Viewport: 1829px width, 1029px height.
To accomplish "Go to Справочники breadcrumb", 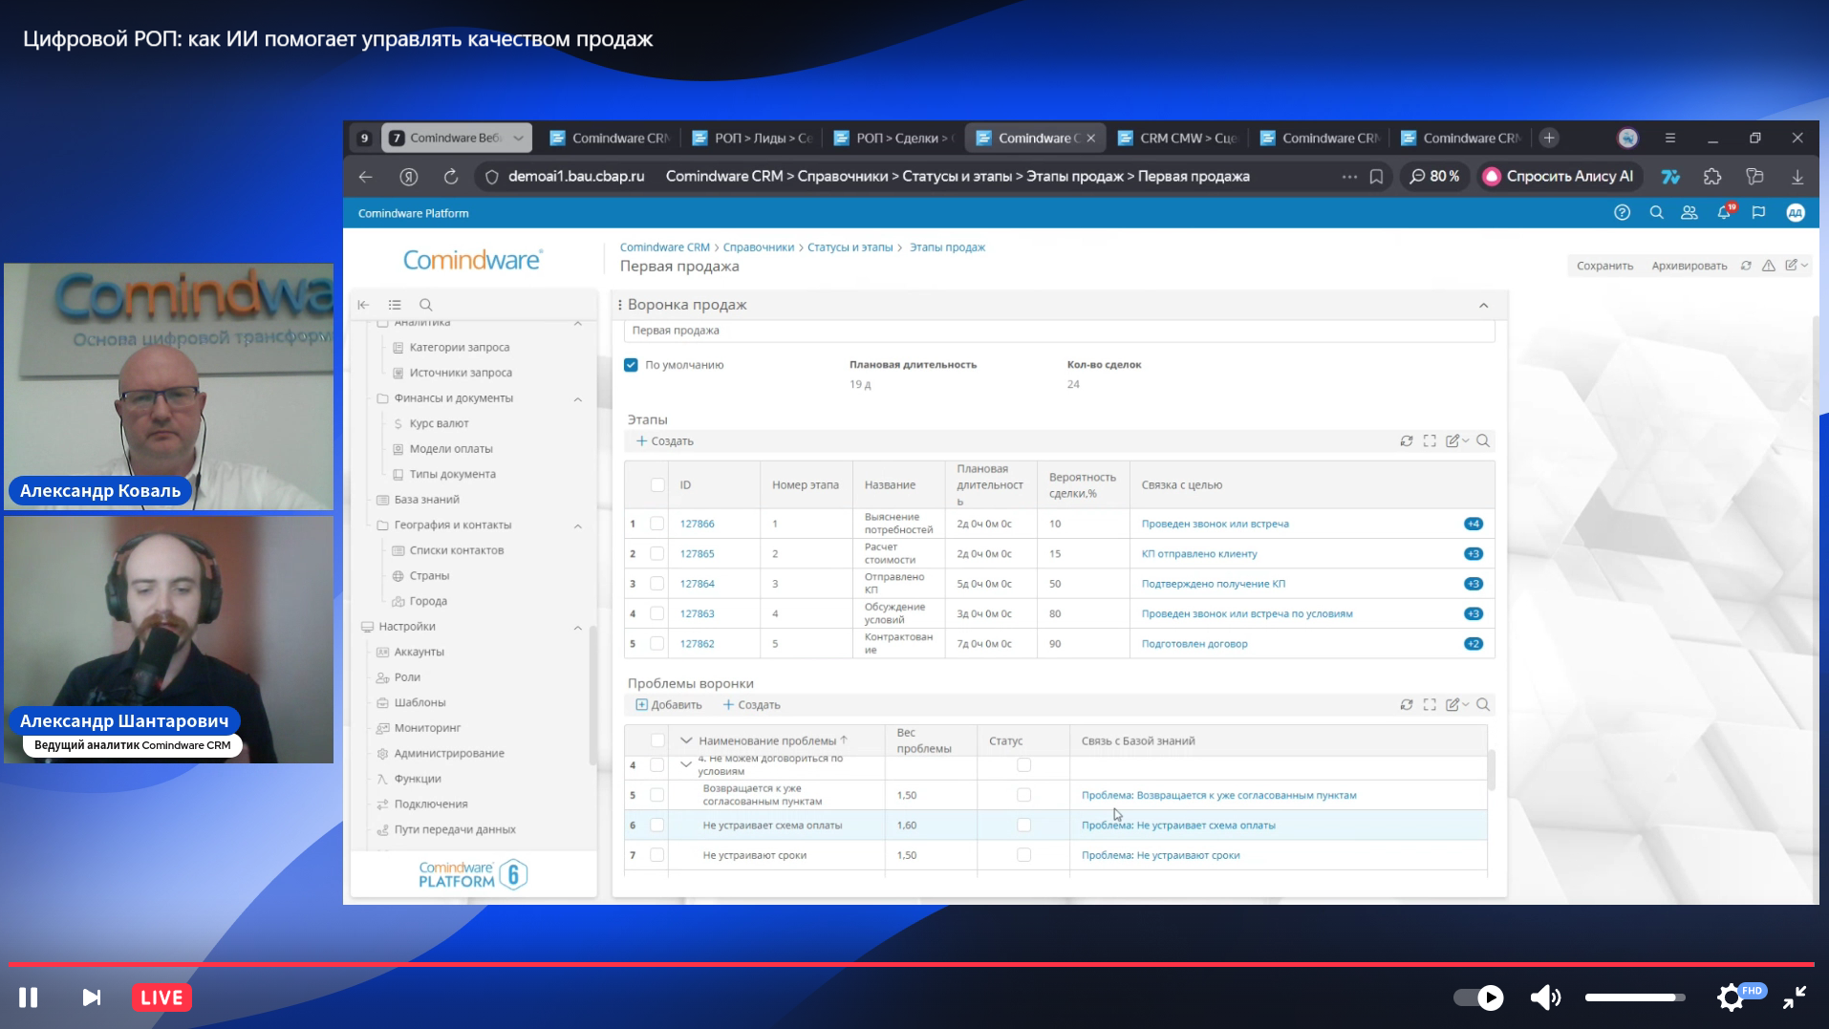I will [x=759, y=247].
